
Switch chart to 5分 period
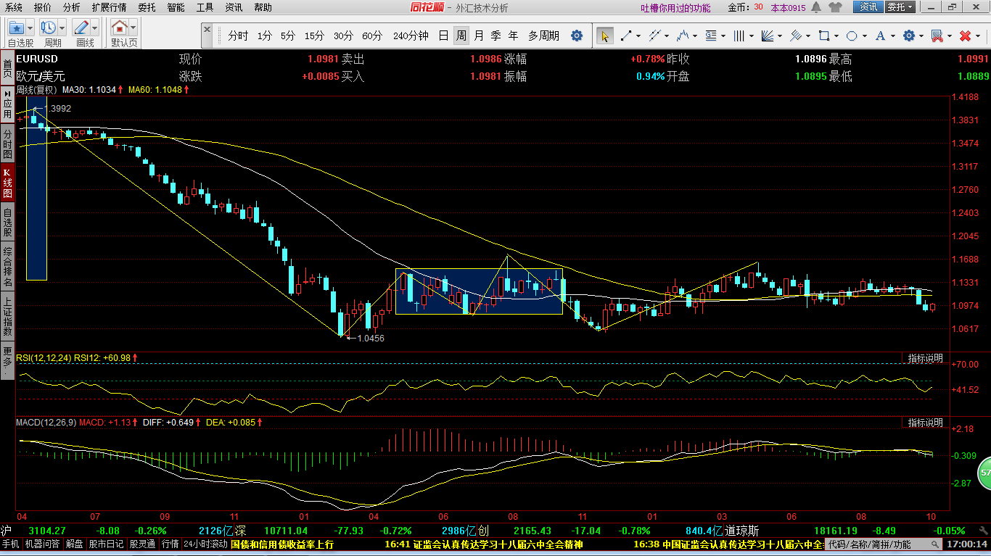coord(288,36)
